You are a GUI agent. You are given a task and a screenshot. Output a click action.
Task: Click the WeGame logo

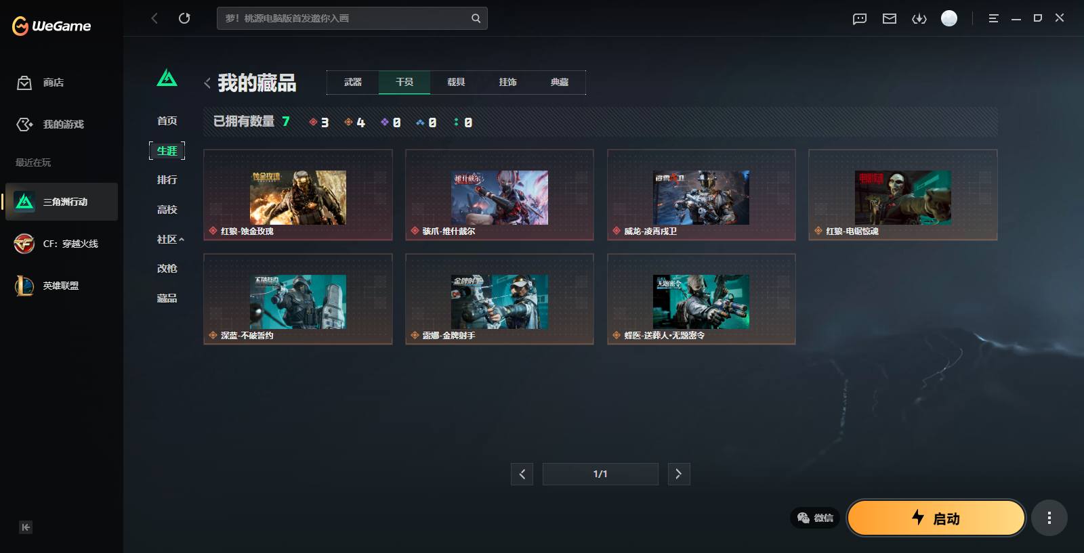[x=51, y=26]
